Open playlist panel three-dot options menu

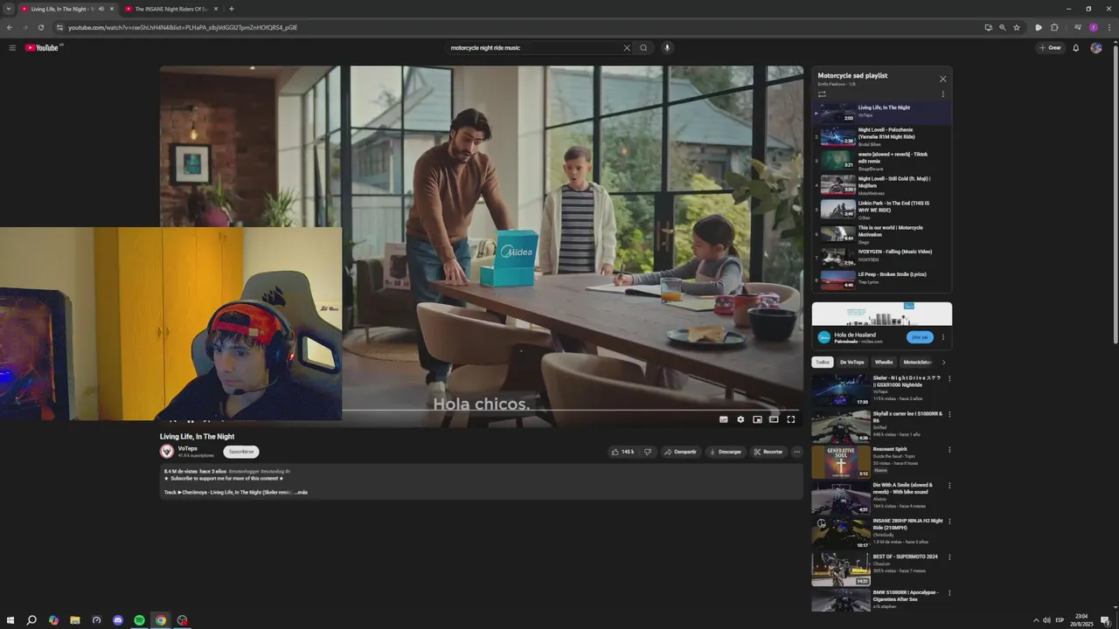[942, 94]
